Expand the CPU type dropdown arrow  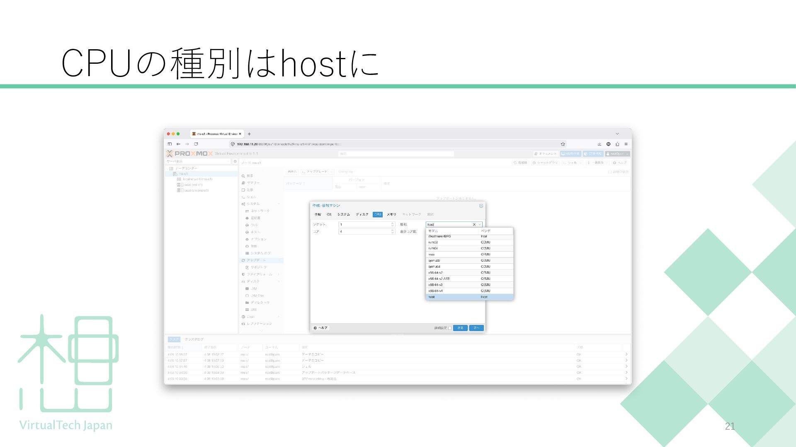480,224
